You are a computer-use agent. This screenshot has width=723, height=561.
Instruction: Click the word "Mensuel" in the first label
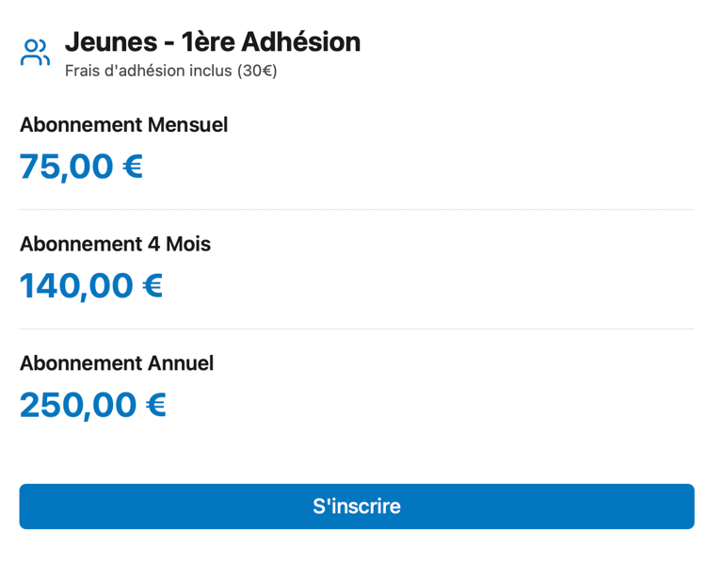187,125
